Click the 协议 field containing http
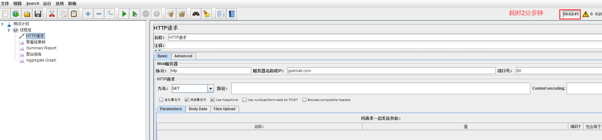The width and height of the screenshot is (602, 140). (210, 71)
